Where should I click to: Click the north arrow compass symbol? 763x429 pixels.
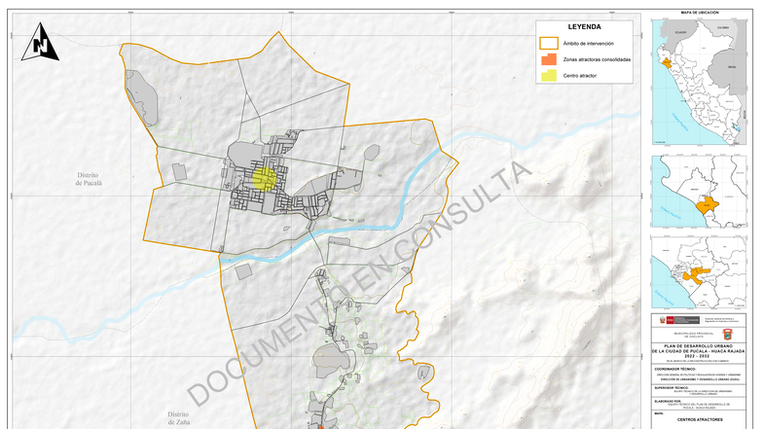41,43
